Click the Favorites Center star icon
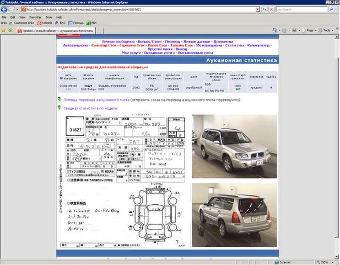Viewport: 340px width, 265px height. click(x=3, y=30)
